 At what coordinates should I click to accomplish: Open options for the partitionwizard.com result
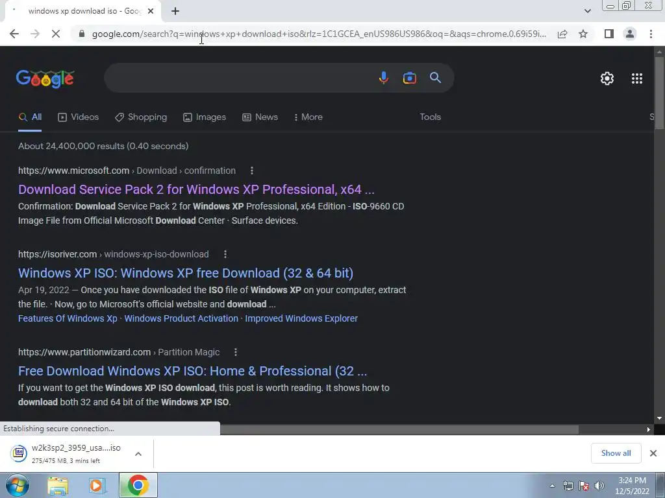(x=236, y=352)
